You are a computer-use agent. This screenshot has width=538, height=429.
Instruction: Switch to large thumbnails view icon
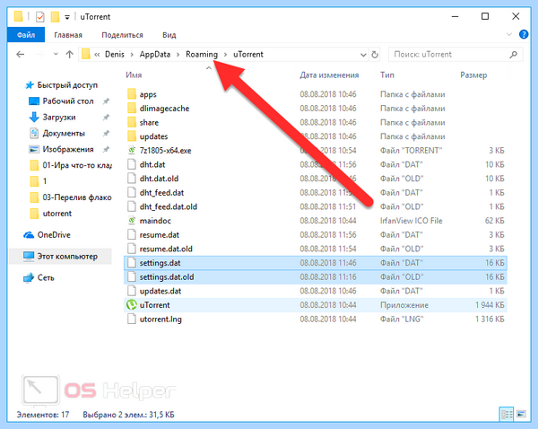[x=521, y=414]
